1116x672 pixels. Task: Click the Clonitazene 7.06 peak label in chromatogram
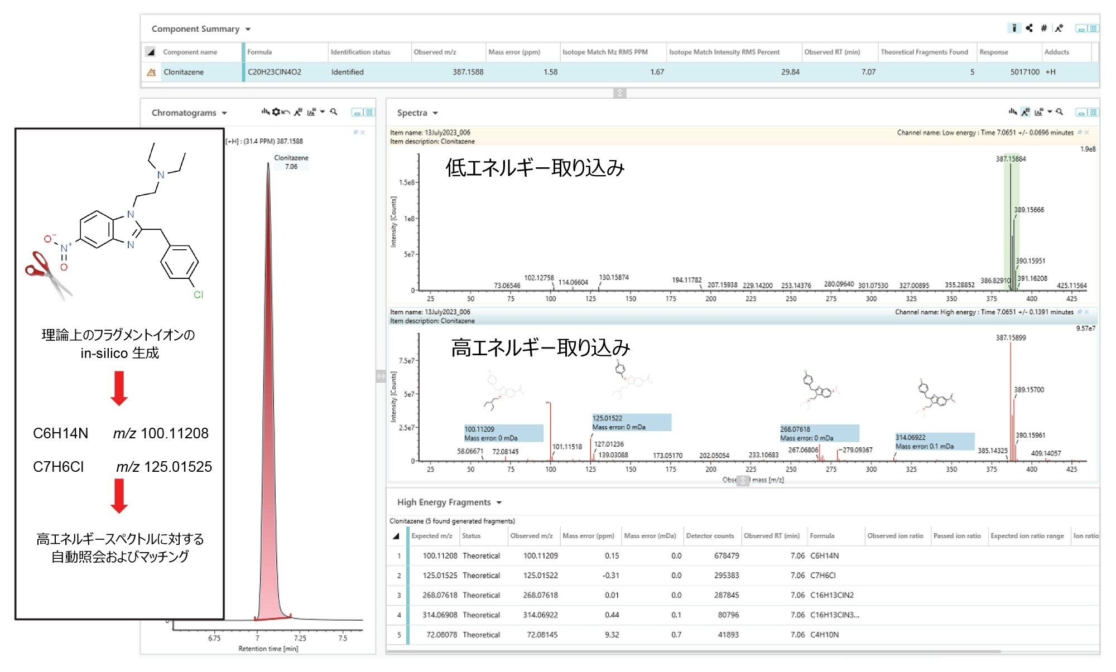[291, 162]
